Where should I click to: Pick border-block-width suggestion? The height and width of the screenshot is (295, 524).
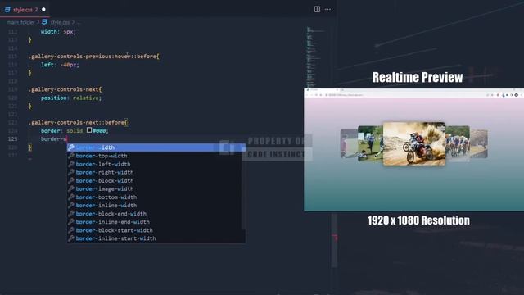[x=156, y=180]
